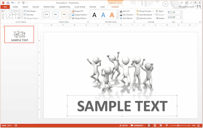The width and height of the screenshot is (203, 128).
Task: Click the Text Box button
Action: point(29,15)
